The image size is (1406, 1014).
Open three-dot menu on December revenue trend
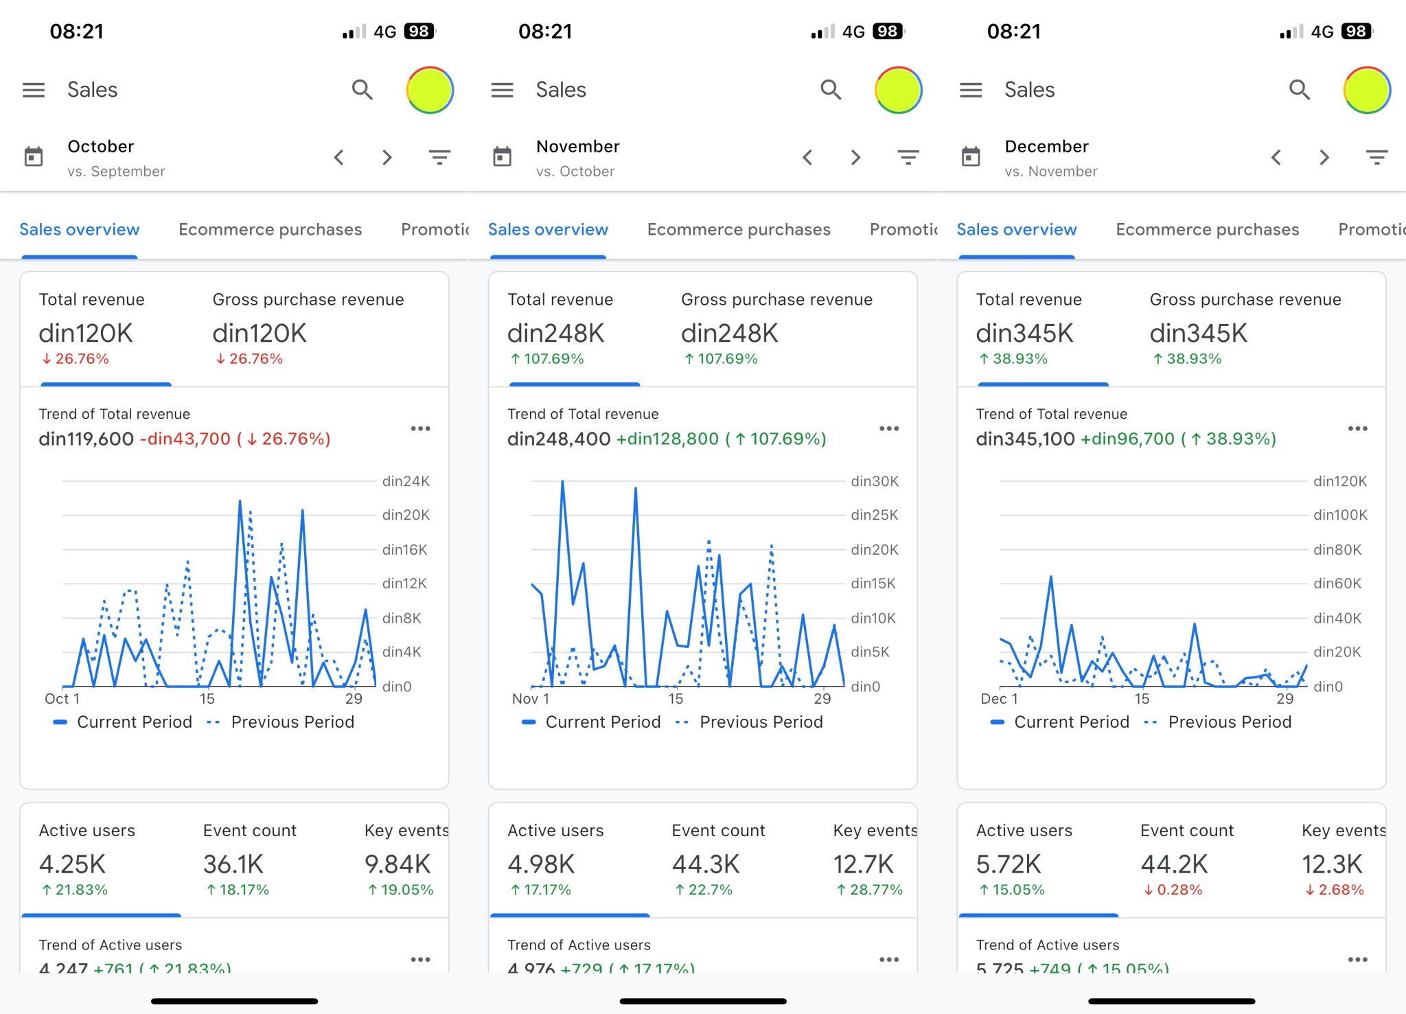(x=1357, y=428)
